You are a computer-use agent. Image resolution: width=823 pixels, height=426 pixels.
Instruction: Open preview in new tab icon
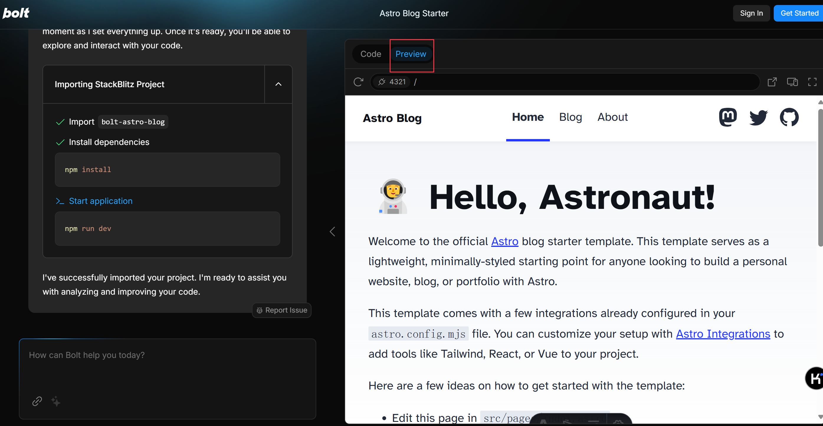[772, 82]
